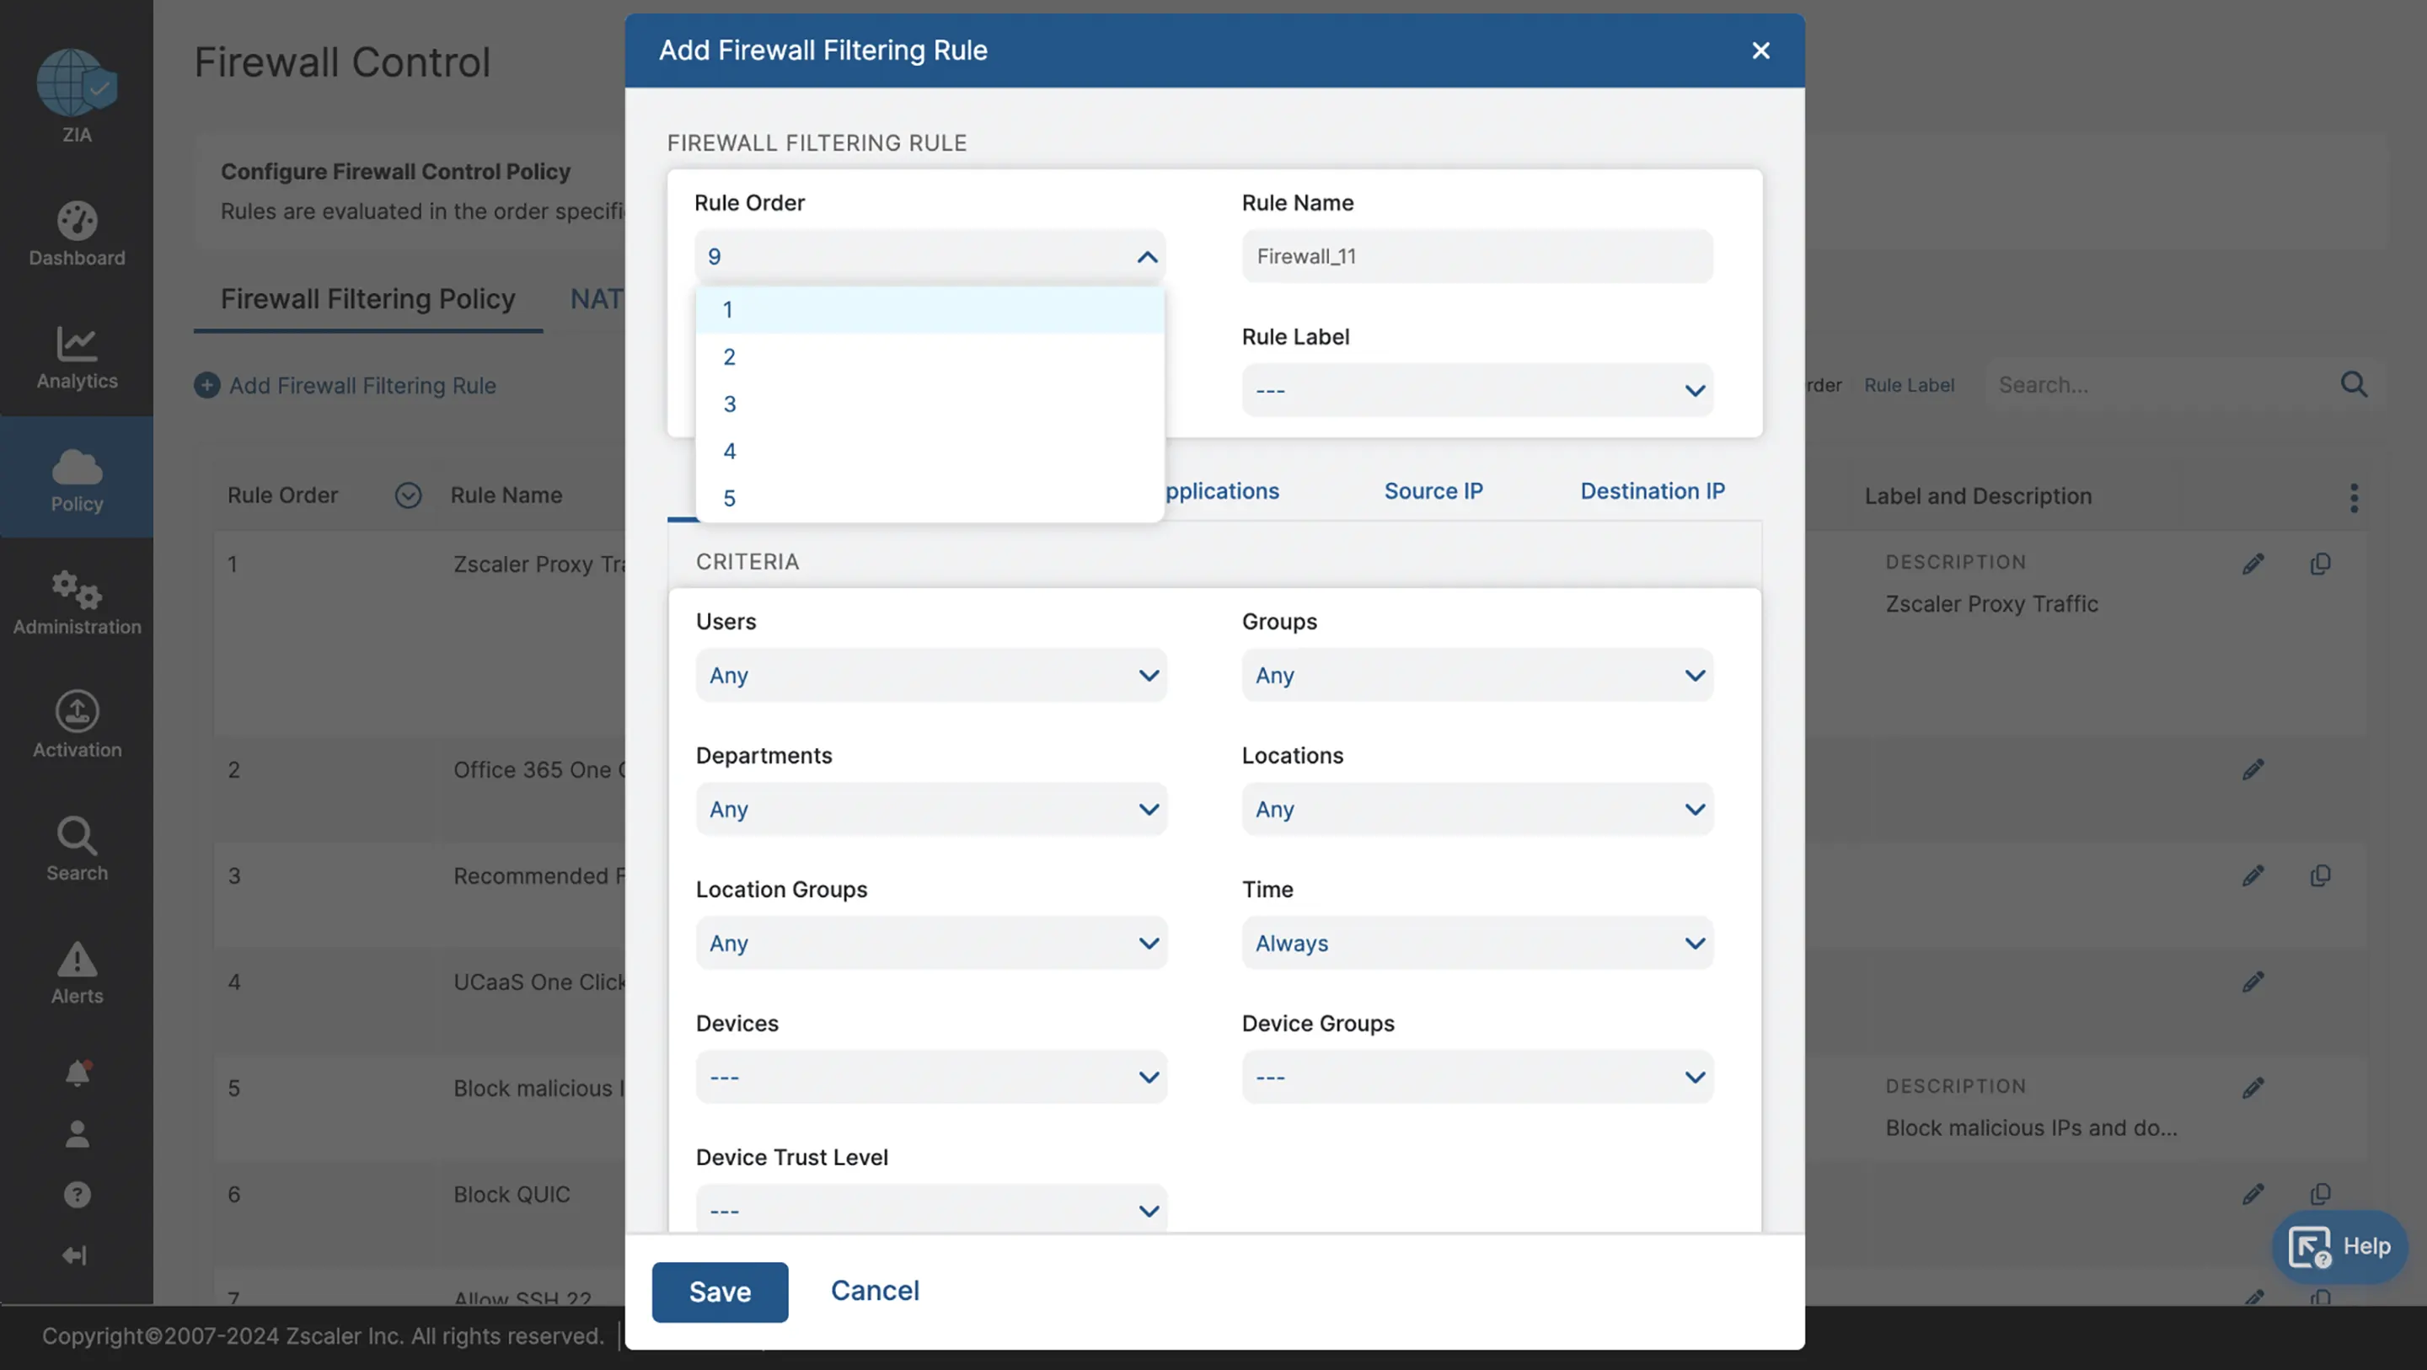
Task: Save the firewall filtering rule
Action: click(x=719, y=1291)
